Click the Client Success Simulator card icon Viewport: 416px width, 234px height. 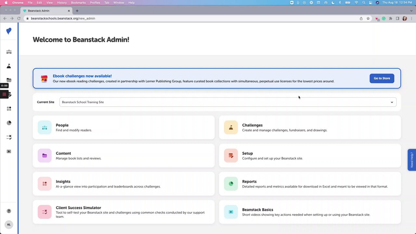coord(45,212)
